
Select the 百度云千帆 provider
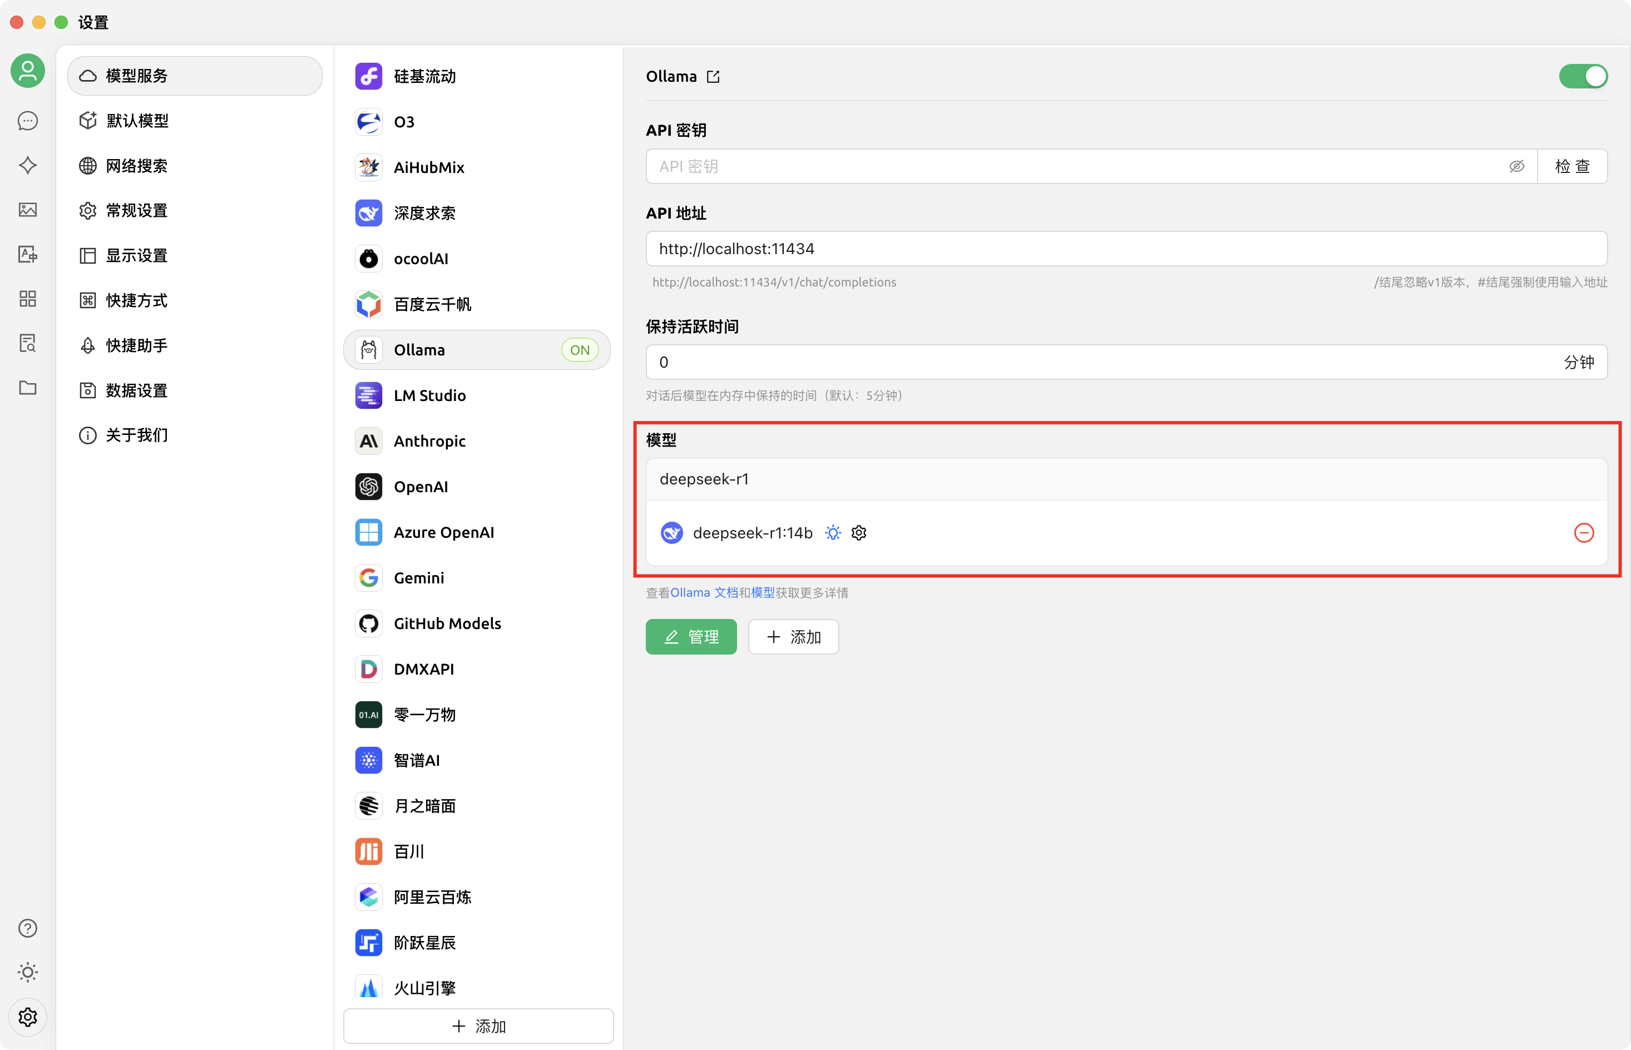pyautogui.click(x=477, y=305)
